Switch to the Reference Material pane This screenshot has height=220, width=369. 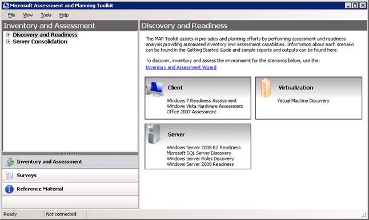tap(70, 189)
